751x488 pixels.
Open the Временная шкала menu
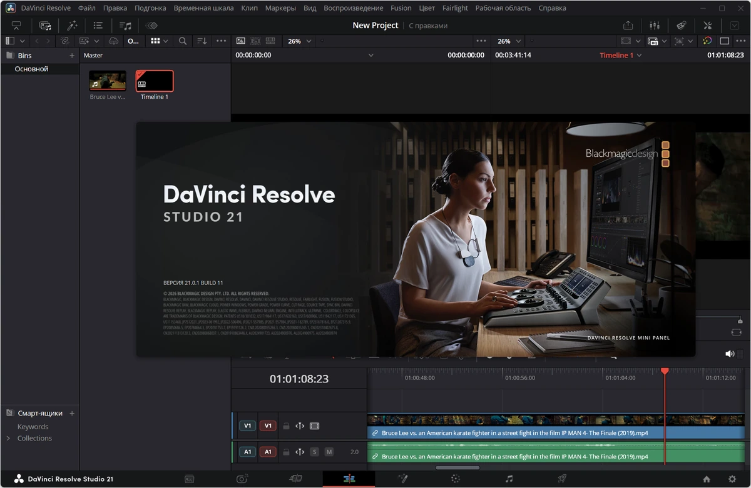204,8
